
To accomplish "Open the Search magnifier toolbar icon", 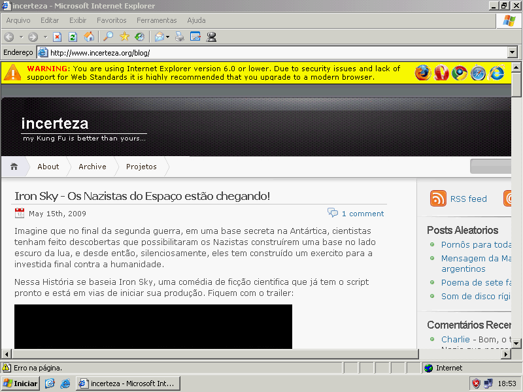I will [109, 37].
